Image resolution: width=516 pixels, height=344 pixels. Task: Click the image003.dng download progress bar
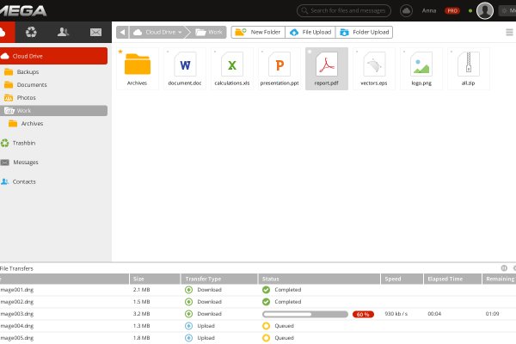pyautogui.click(x=304, y=315)
